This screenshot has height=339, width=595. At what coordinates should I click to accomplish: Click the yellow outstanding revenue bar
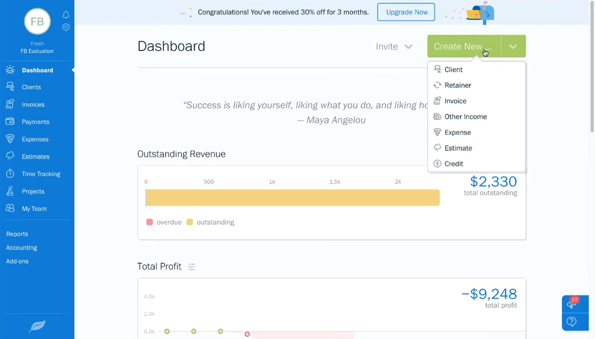[x=292, y=197]
